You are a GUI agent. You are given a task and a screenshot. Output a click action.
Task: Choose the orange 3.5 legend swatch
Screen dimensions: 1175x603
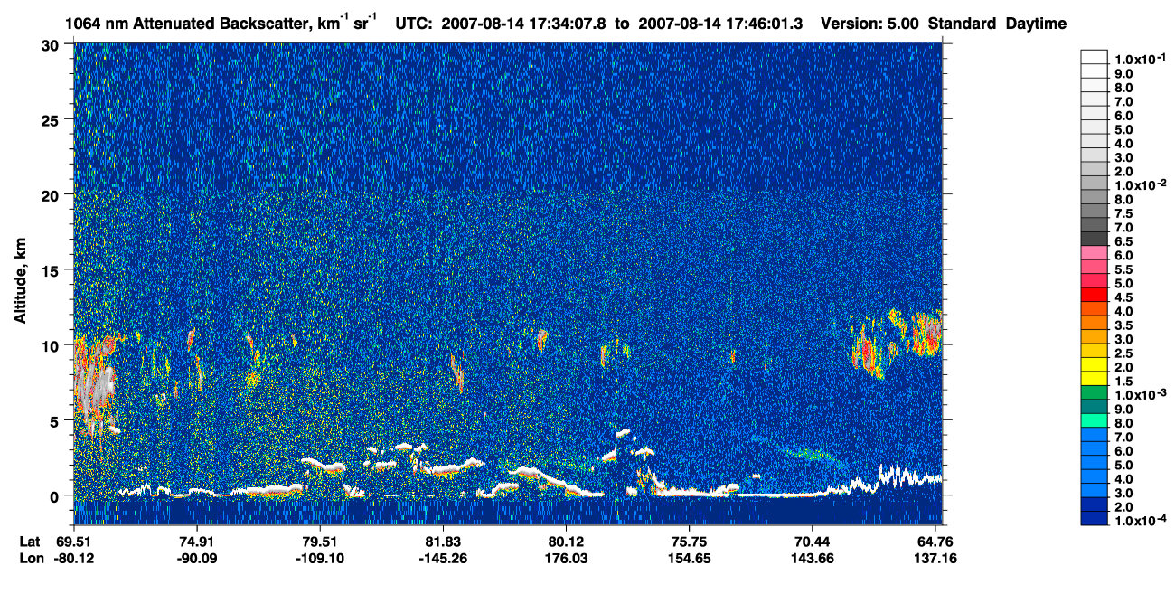pyautogui.click(x=1094, y=323)
